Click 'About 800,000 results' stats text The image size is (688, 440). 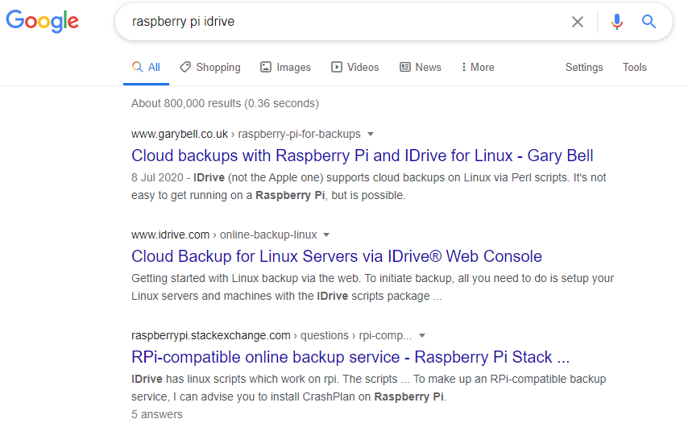point(225,103)
